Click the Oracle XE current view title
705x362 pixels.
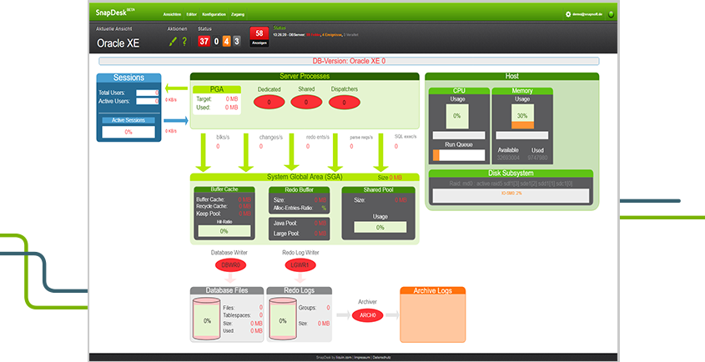[x=118, y=43]
